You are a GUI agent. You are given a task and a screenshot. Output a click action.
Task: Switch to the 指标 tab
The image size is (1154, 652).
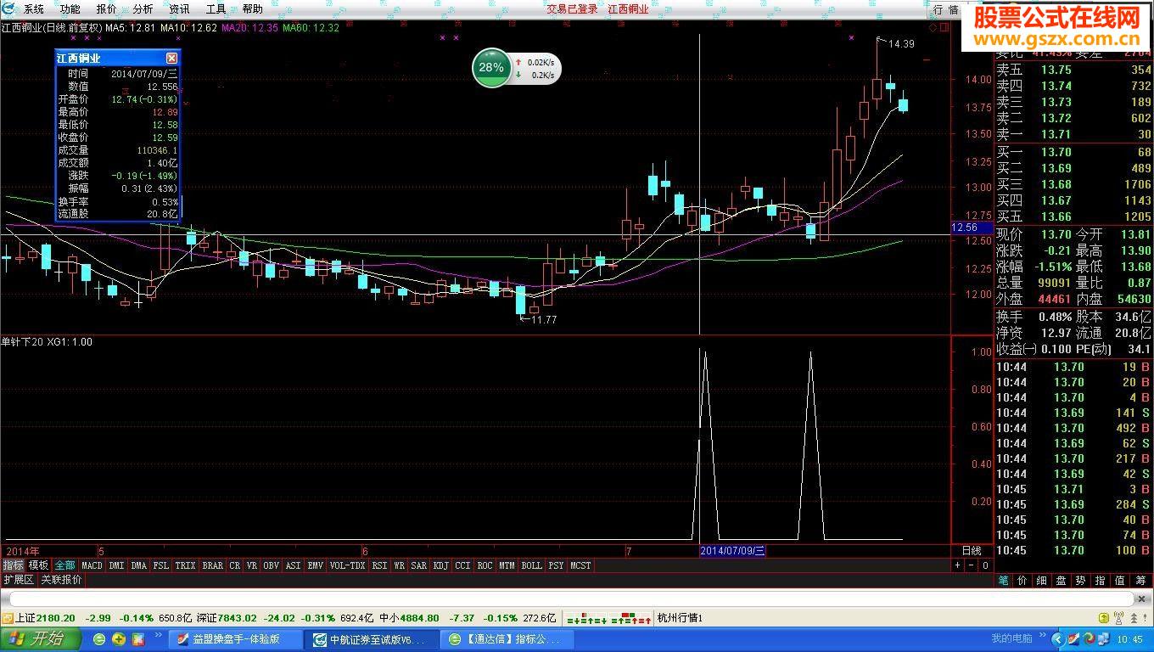coord(13,565)
